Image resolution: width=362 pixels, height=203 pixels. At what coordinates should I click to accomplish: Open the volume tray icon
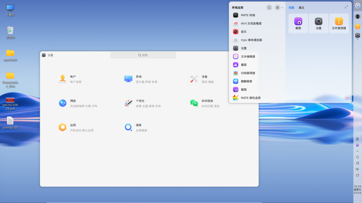(358, 169)
